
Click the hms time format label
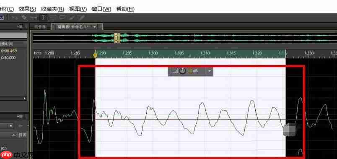pyautogui.click(x=37, y=53)
